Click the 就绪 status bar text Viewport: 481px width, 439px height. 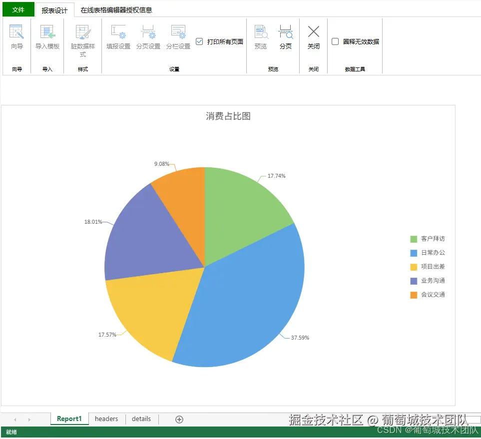point(11,432)
